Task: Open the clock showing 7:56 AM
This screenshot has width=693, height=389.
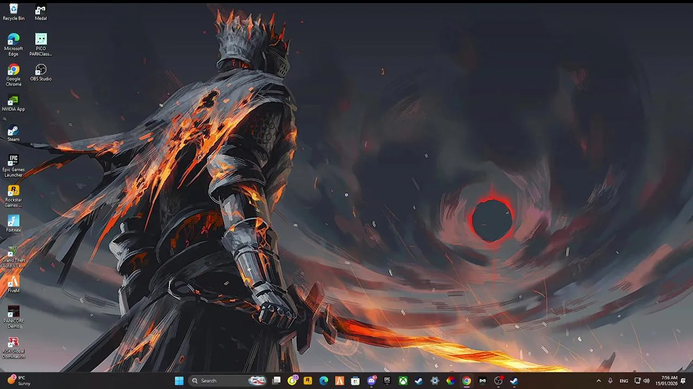Action: click(666, 381)
